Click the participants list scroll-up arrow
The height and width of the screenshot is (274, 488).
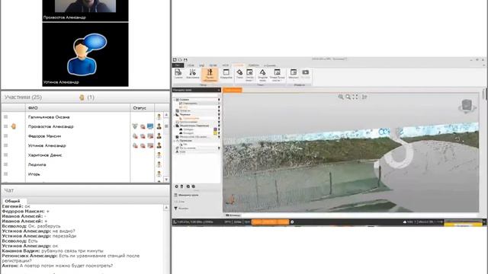166,115
